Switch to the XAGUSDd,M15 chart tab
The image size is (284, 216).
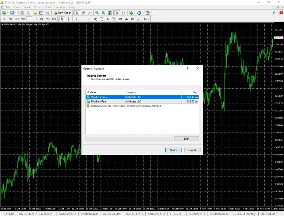[x=112, y=214]
